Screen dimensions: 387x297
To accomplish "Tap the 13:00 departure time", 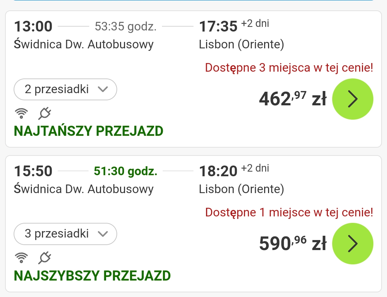I will (33, 27).
